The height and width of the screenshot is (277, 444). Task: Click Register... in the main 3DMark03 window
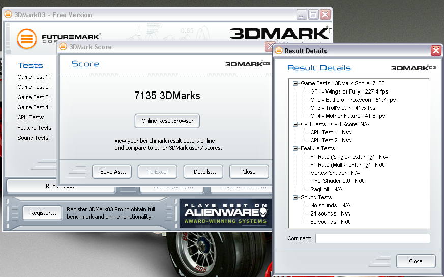point(42,213)
